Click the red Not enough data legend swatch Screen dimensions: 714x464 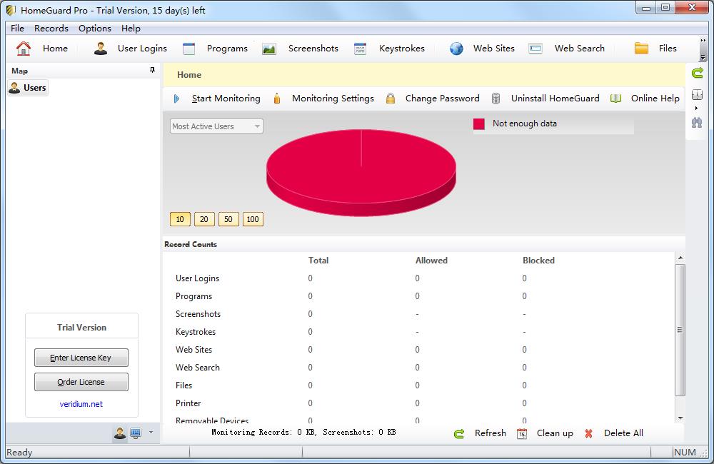479,124
